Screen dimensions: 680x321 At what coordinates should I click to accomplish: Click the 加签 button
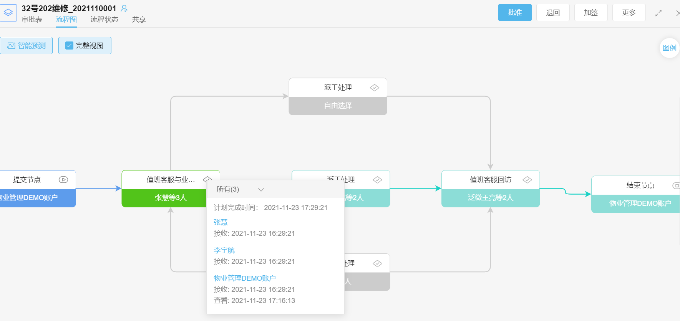point(591,13)
